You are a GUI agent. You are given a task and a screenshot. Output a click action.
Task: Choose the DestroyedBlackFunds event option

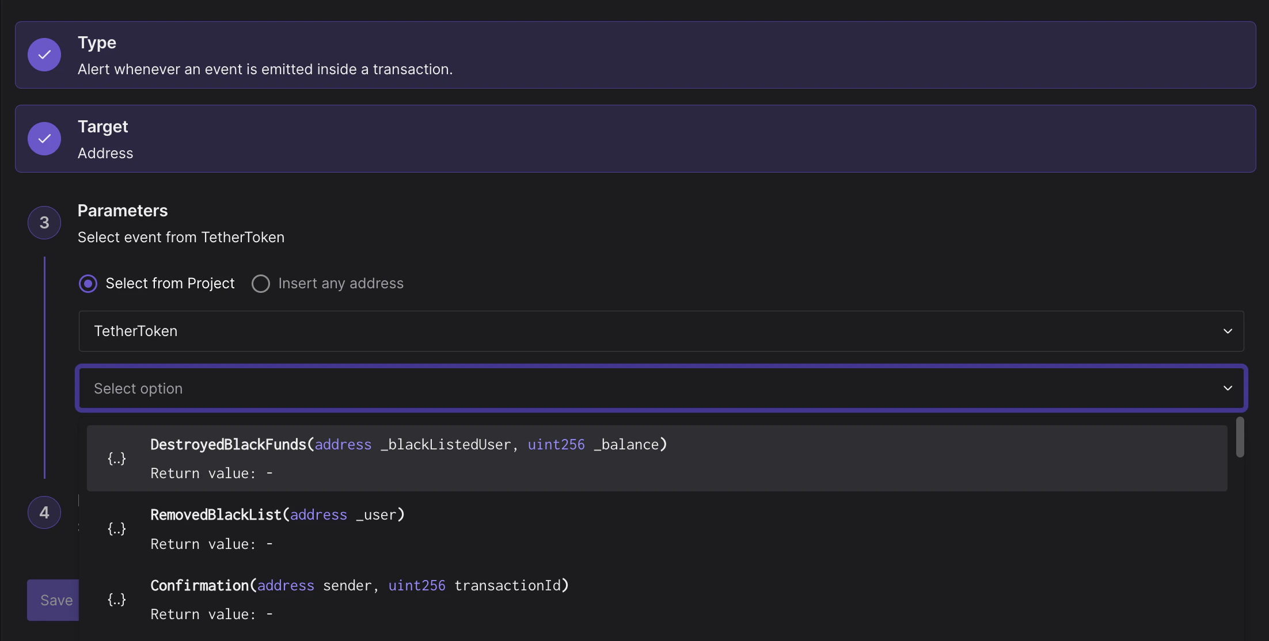657,459
